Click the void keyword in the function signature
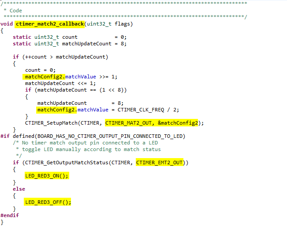Screen dimensions: 287x229 click(7, 23)
